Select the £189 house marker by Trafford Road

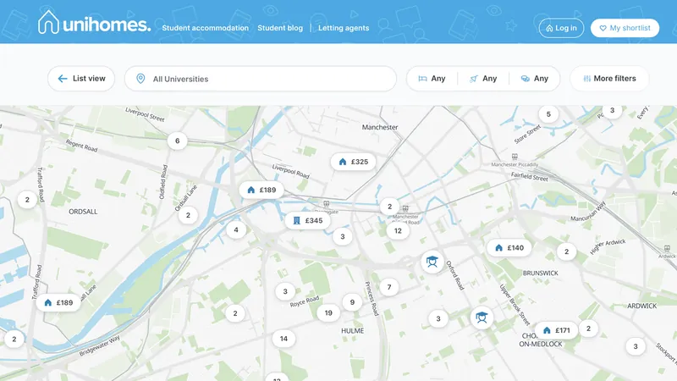pyautogui.click(x=58, y=302)
